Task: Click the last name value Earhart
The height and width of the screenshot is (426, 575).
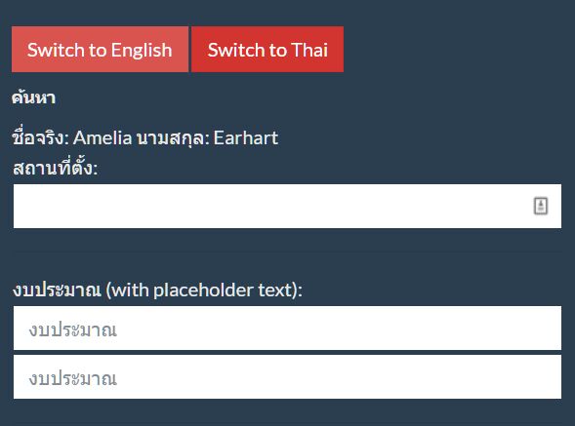Action: [246, 138]
